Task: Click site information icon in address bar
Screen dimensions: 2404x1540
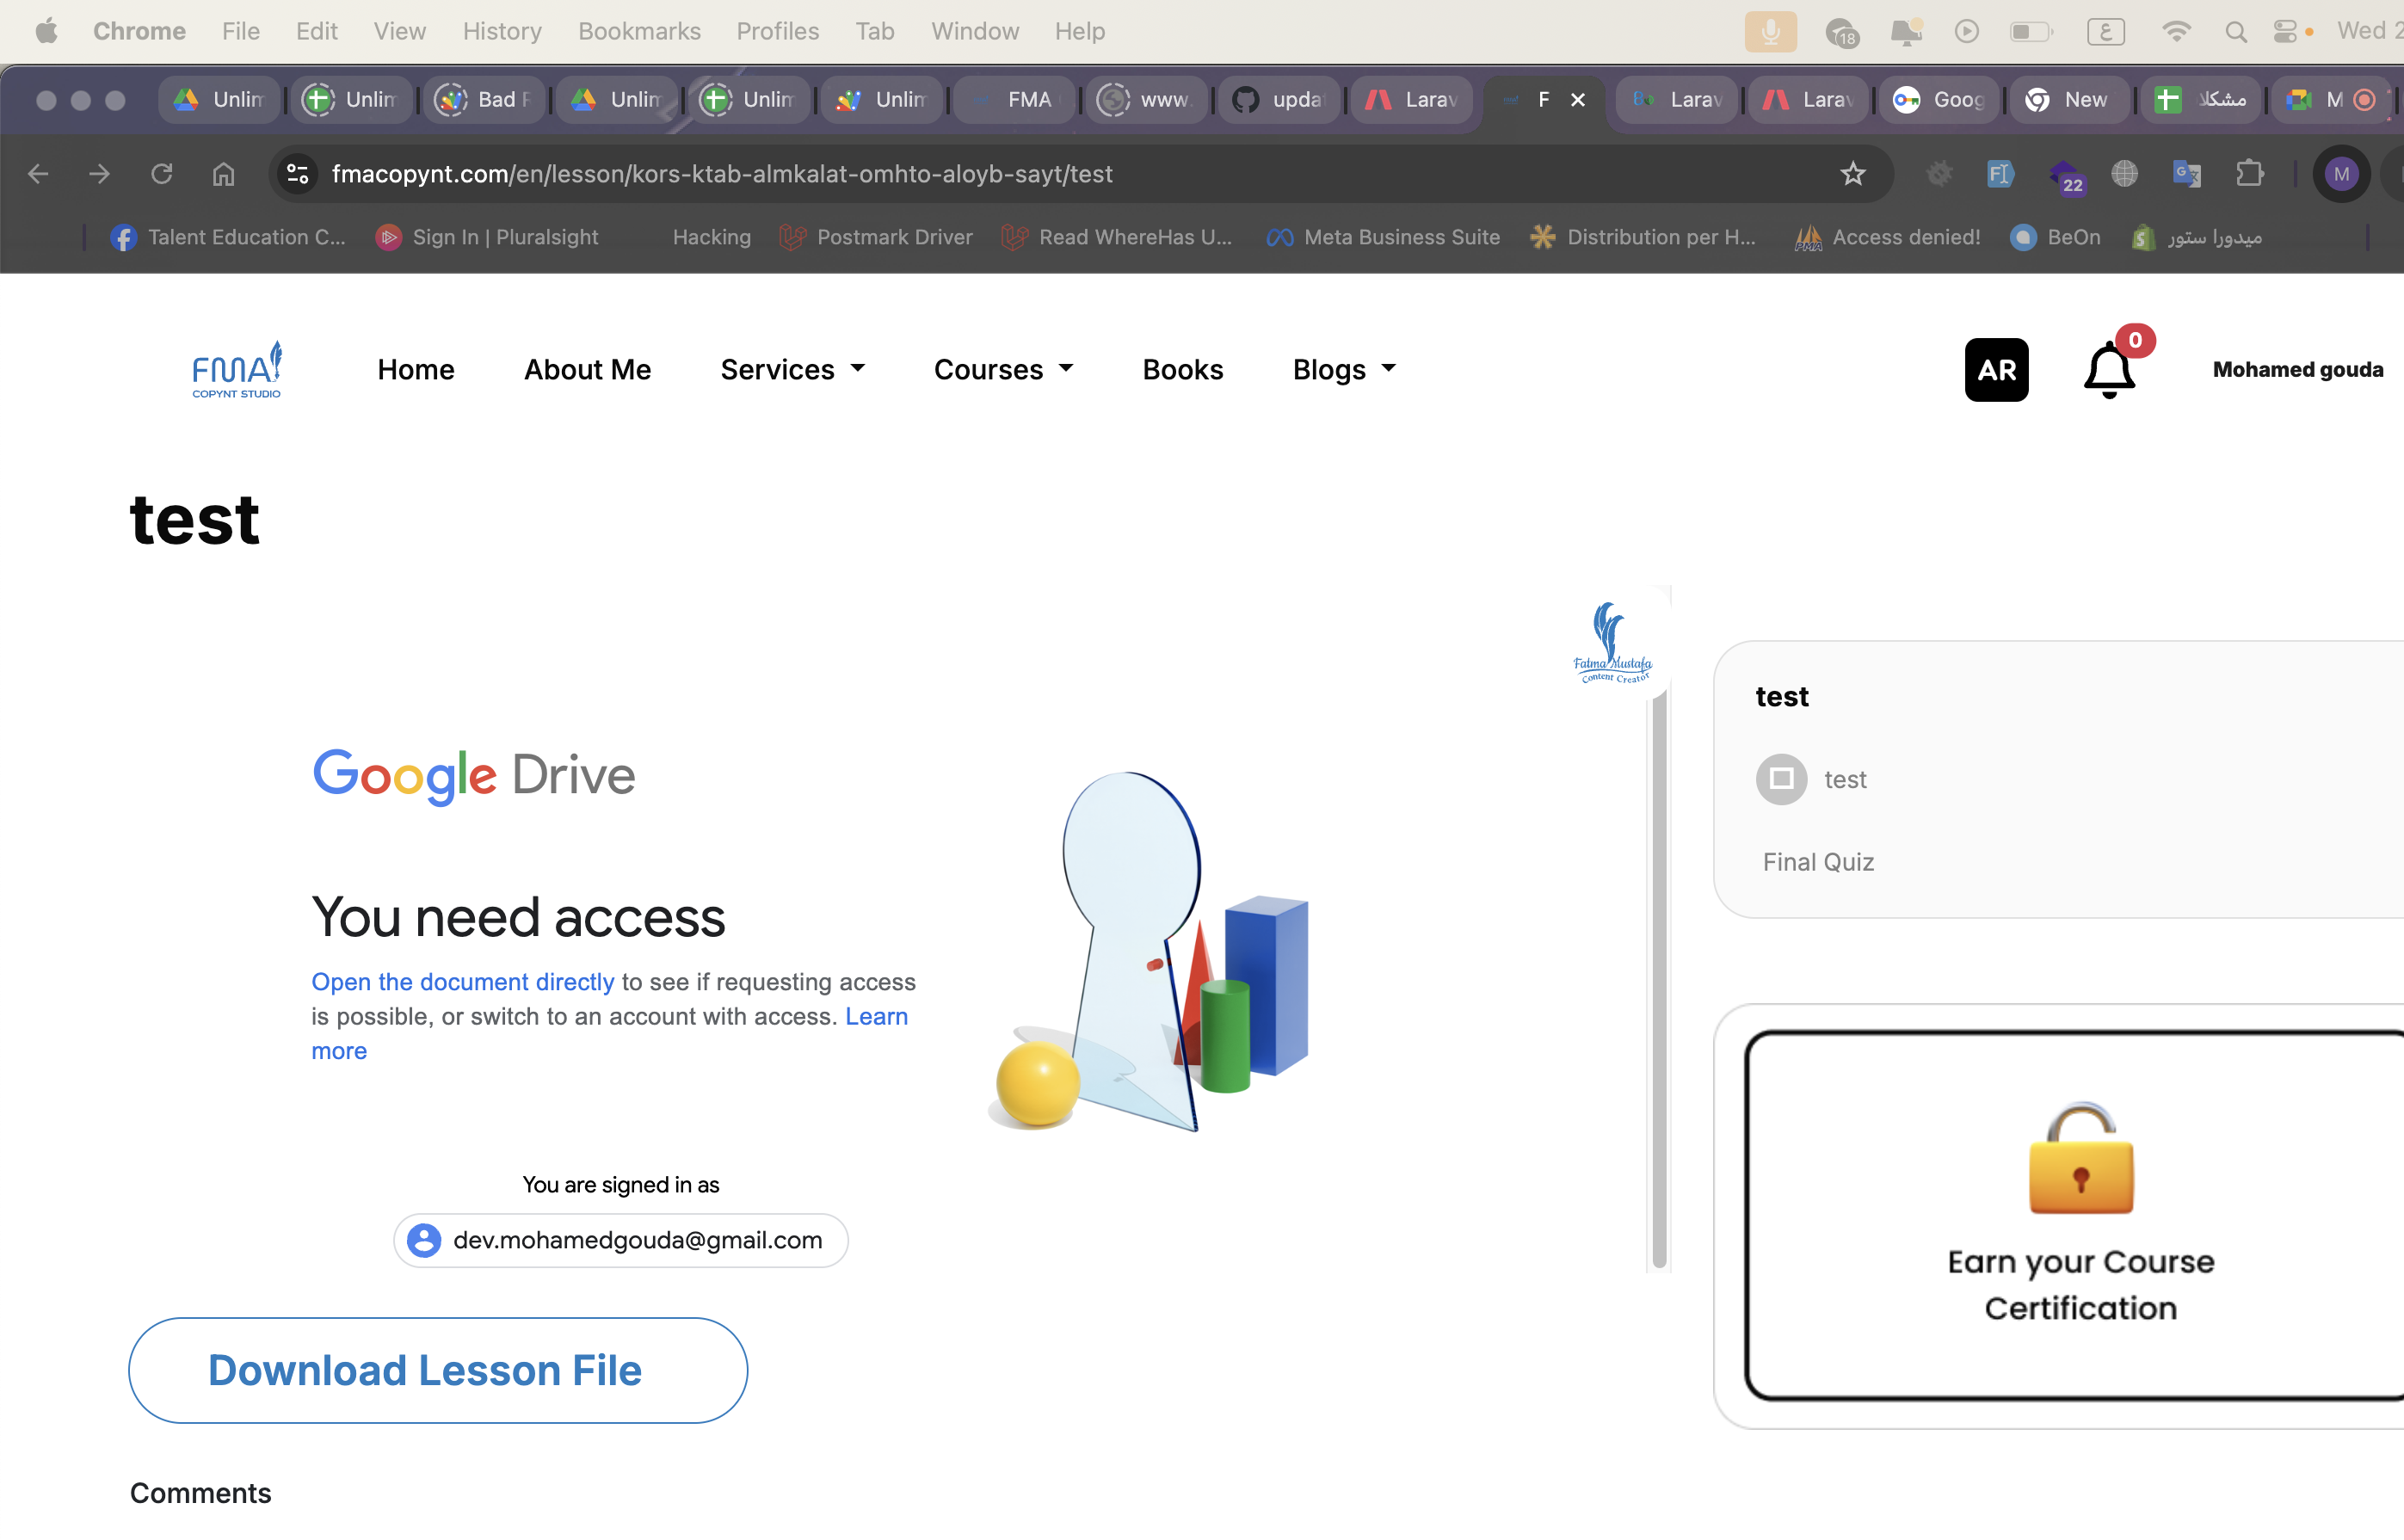Action: pyautogui.click(x=297, y=174)
